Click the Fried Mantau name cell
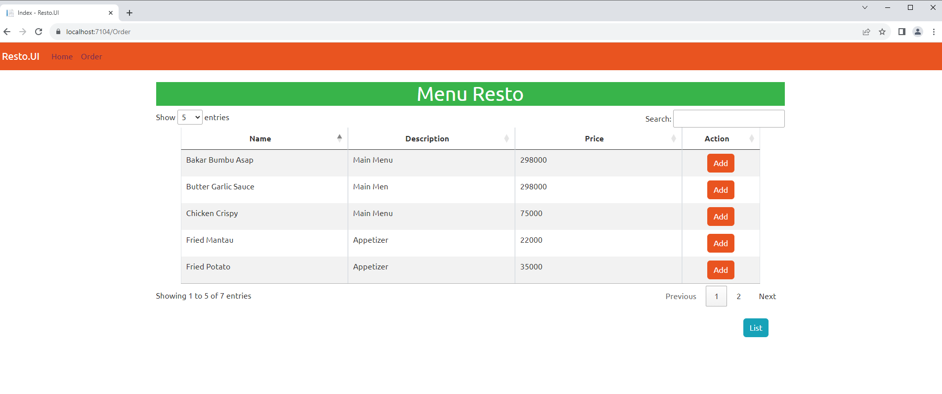The image size is (942, 394). [x=264, y=243]
